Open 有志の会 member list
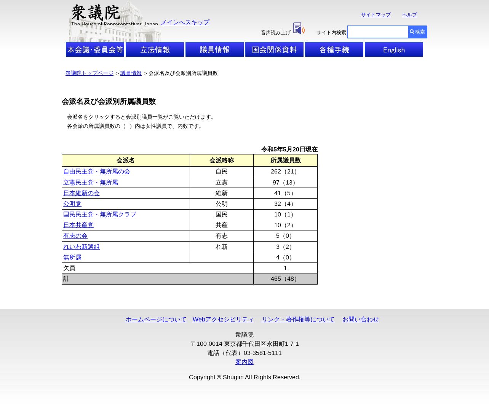The height and width of the screenshot is (404, 489). click(x=75, y=236)
